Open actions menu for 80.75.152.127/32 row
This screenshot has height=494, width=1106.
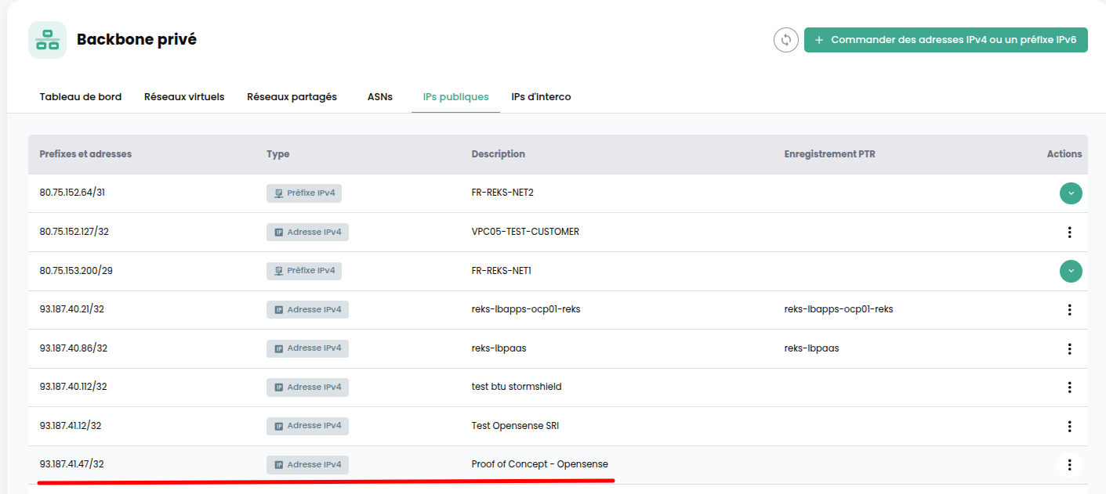pos(1070,233)
